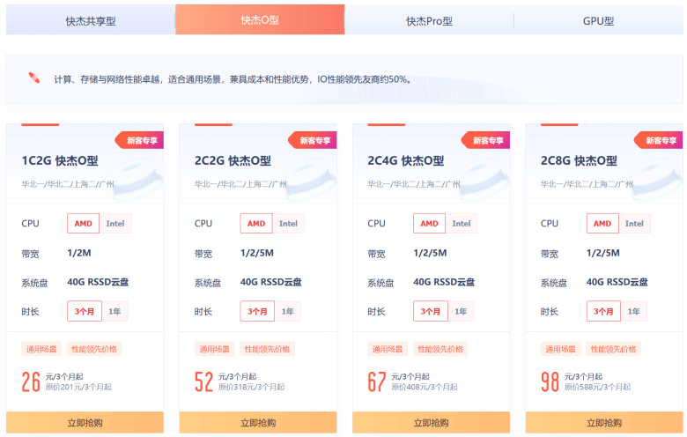Click 性能领先价格 tag on 2C2G card
Viewport: 687px width, 437px height.
(x=267, y=349)
